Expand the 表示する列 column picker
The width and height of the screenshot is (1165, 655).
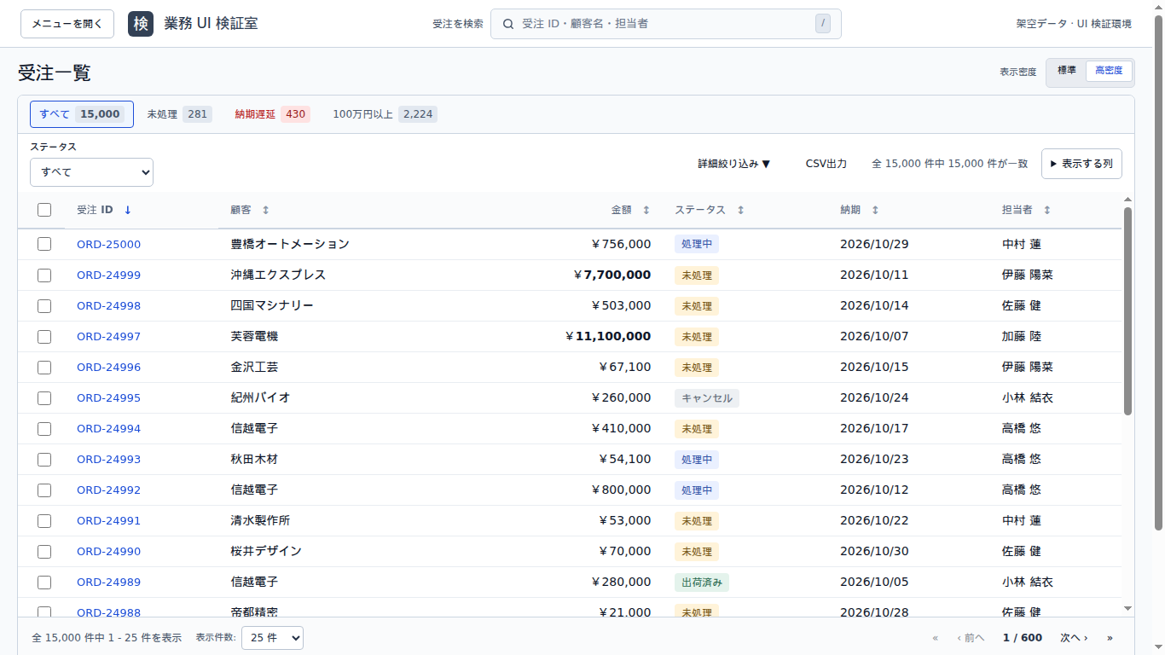(x=1081, y=164)
